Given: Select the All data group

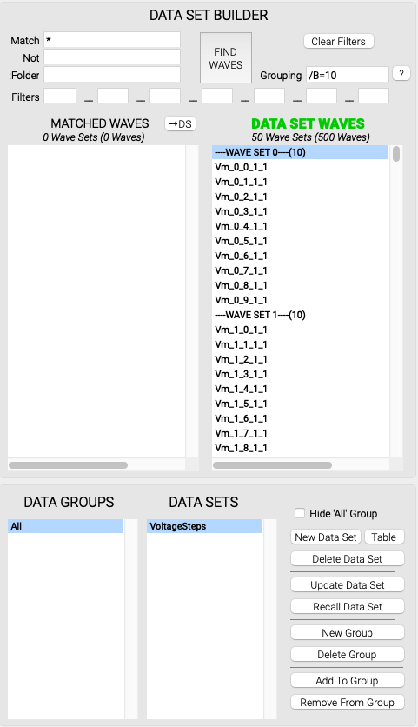Looking at the screenshot, I should (66, 526).
